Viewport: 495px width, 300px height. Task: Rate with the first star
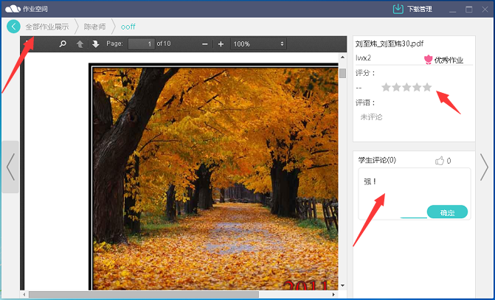point(386,87)
